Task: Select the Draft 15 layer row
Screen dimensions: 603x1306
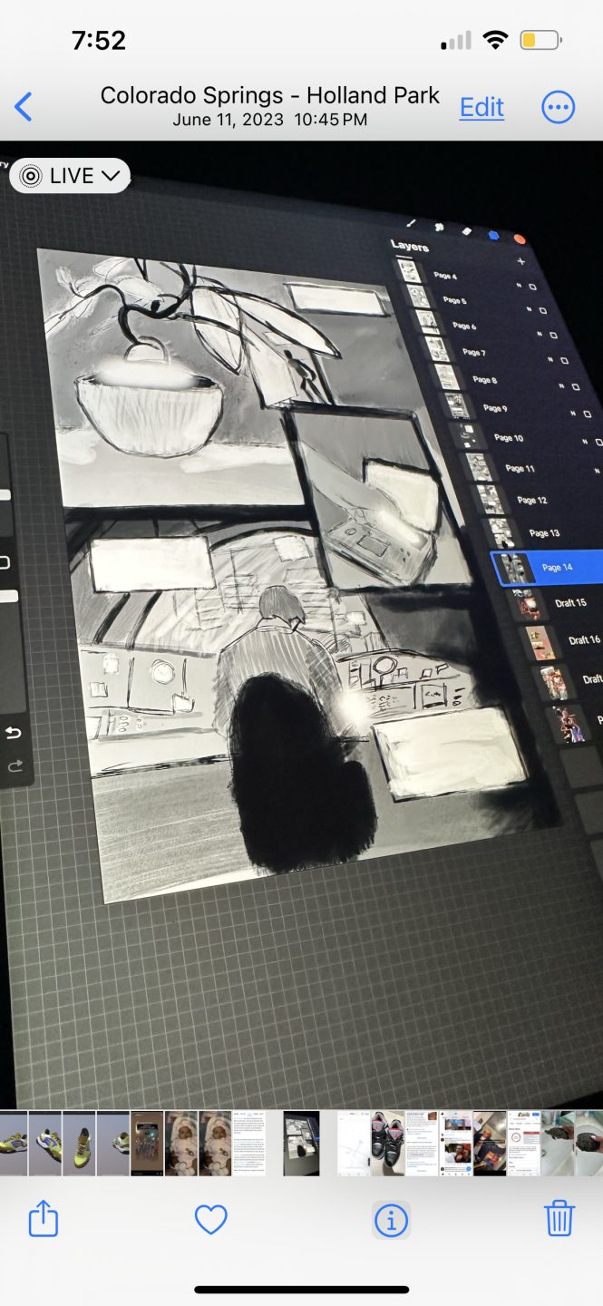Action: click(555, 603)
